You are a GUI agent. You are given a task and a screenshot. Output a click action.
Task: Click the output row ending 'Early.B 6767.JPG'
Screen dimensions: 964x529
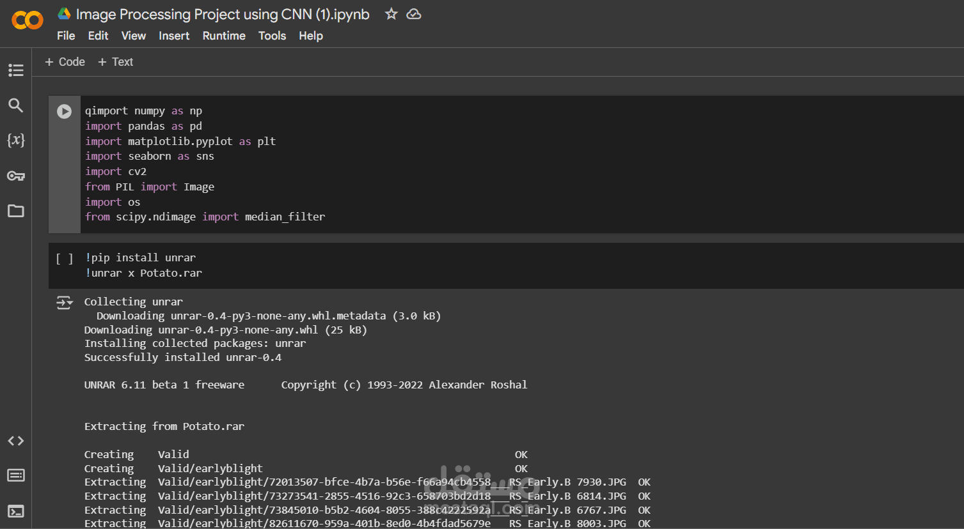[x=367, y=510]
